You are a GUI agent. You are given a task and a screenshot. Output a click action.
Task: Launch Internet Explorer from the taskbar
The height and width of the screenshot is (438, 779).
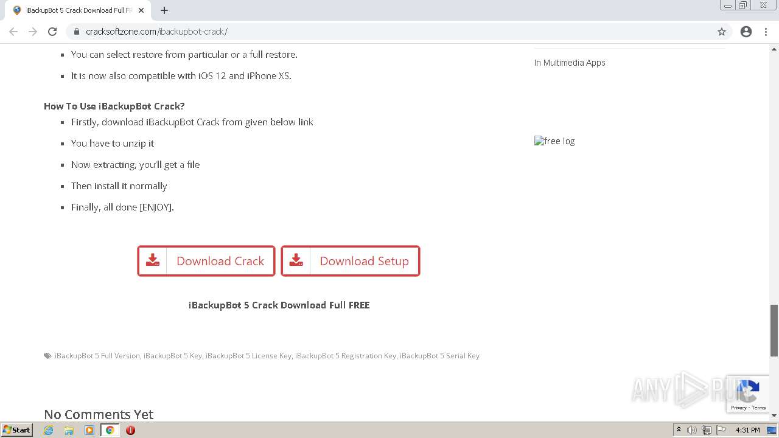click(49, 430)
